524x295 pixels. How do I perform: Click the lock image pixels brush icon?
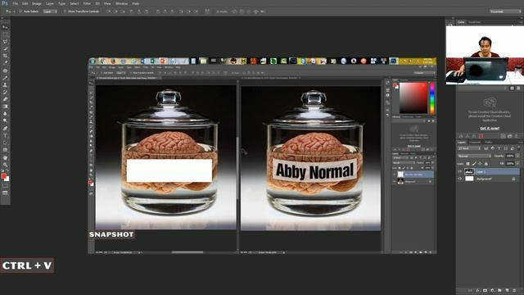(474, 164)
